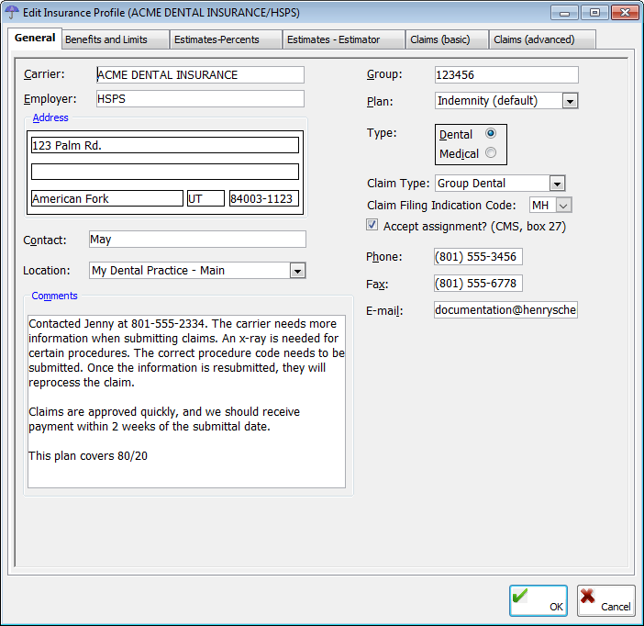The width and height of the screenshot is (644, 626).
Task: Open the Location dropdown arrow
Action: pos(297,271)
